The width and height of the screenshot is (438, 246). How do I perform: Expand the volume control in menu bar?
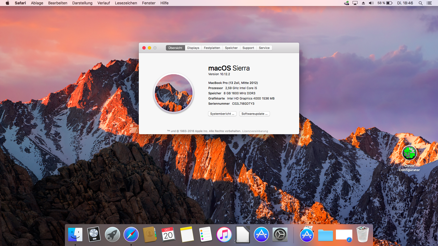point(371,3)
